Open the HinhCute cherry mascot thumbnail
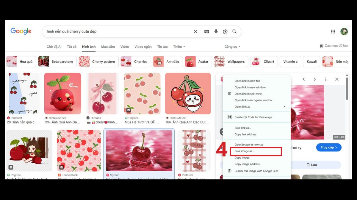 [x=188, y=94]
